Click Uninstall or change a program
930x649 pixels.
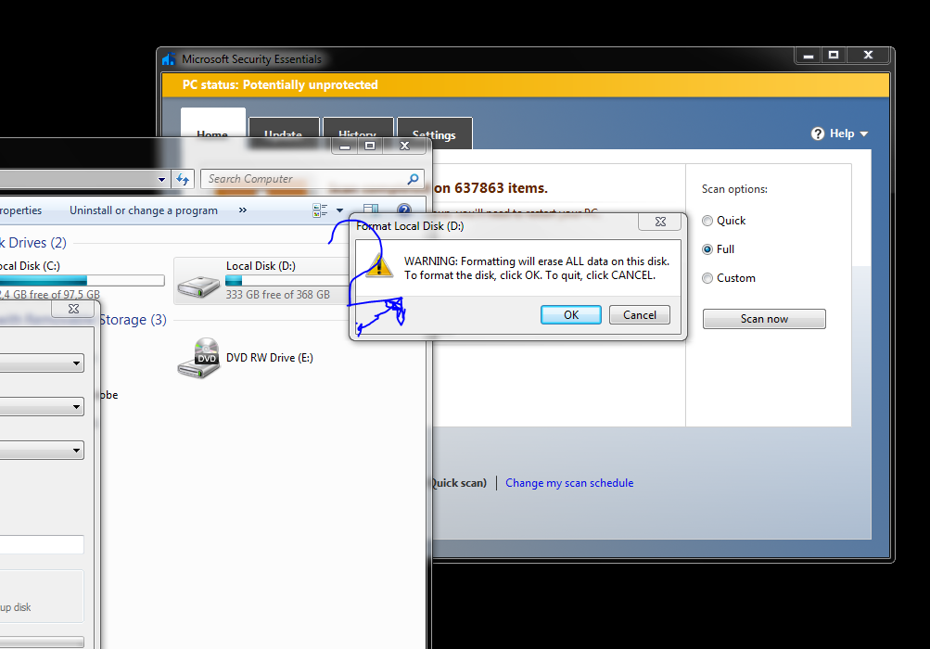click(x=144, y=210)
